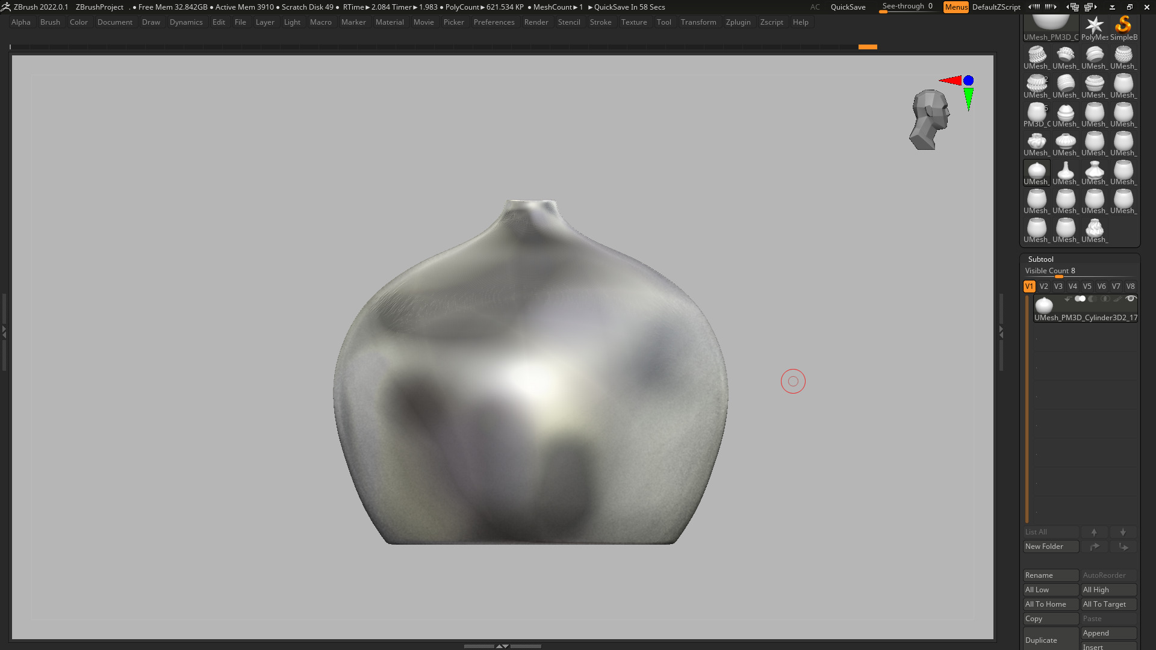This screenshot has height=650, width=1156.
Task: Expand the left tray divider
Action: click(4, 331)
